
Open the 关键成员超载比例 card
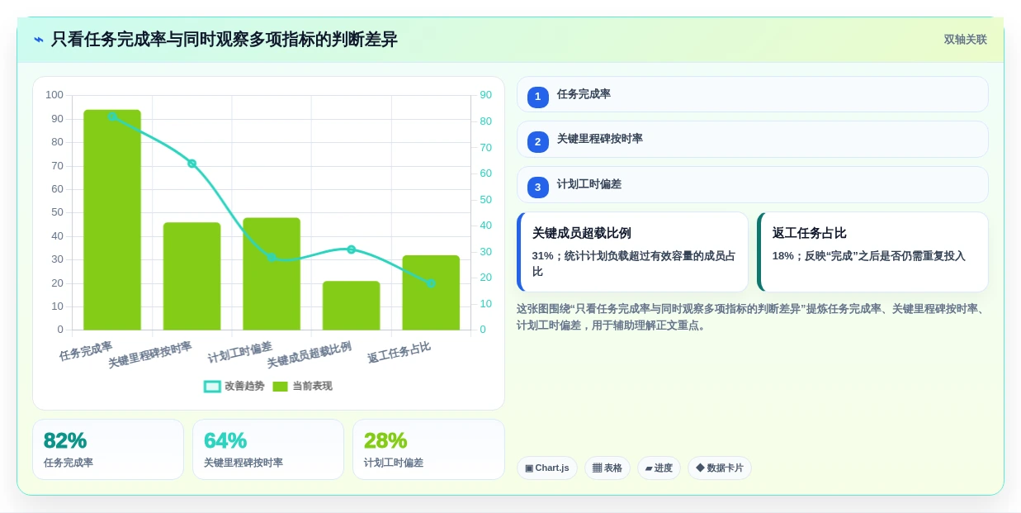pyautogui.click(x=632, y=252)
